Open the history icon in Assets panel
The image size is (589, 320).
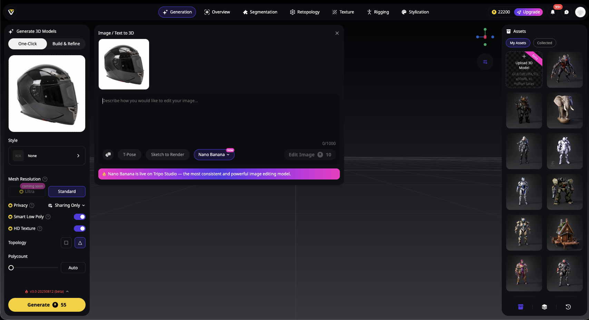(x=568, y=307)
